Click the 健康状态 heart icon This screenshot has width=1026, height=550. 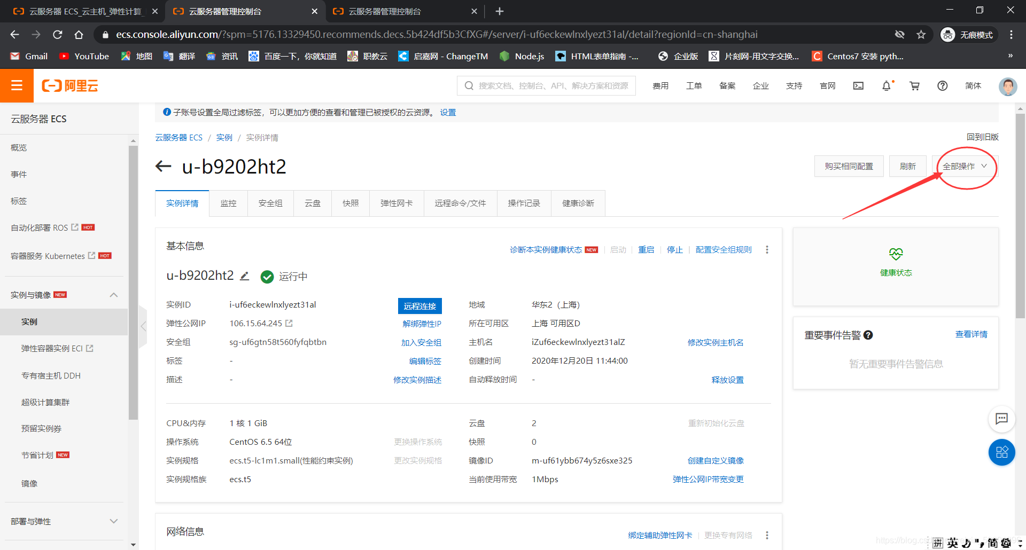coord(895,254)
